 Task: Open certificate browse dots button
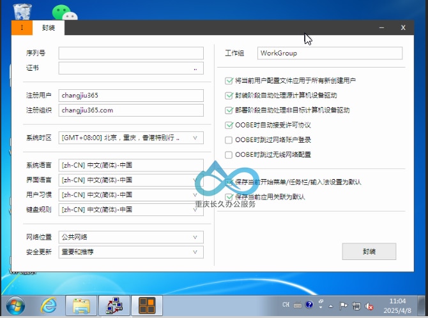point(195,69)
